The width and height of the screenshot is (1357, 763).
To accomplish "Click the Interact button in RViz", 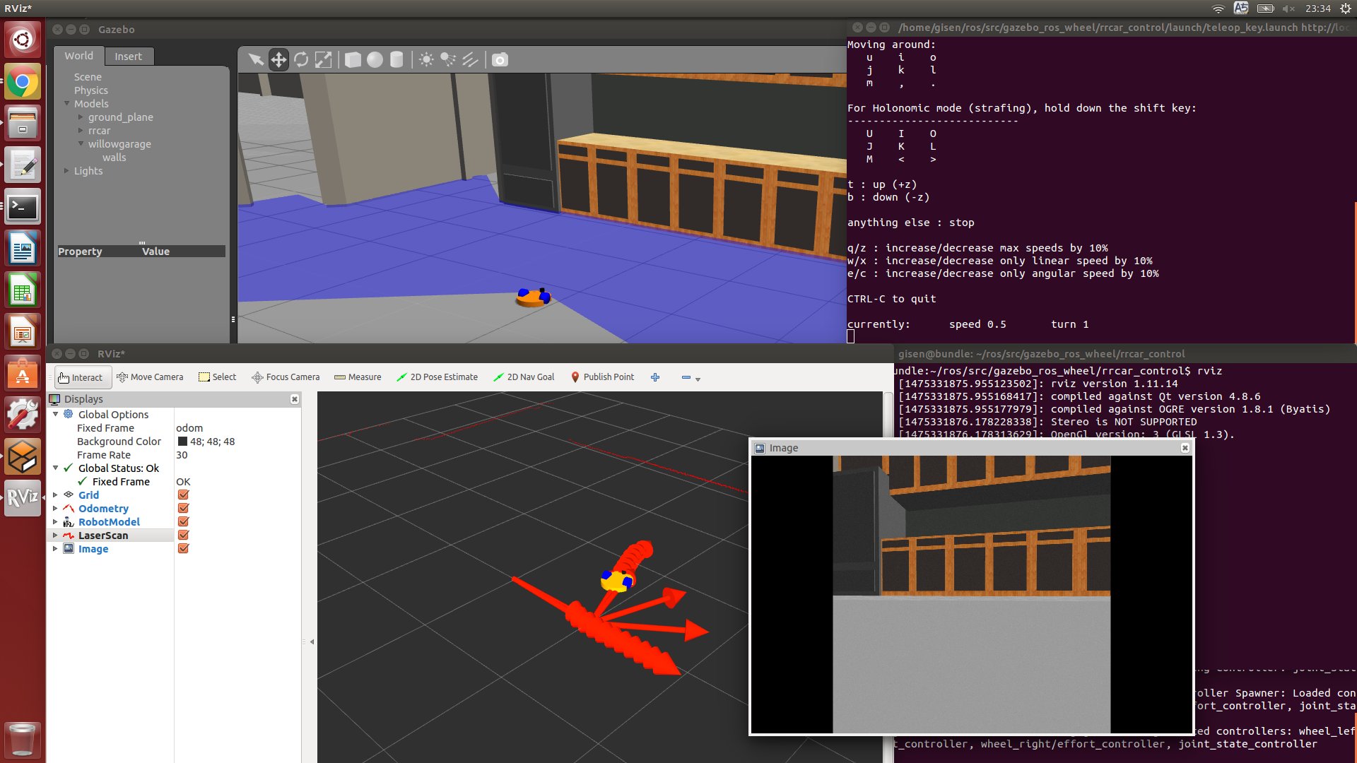I will coord(81,377).
